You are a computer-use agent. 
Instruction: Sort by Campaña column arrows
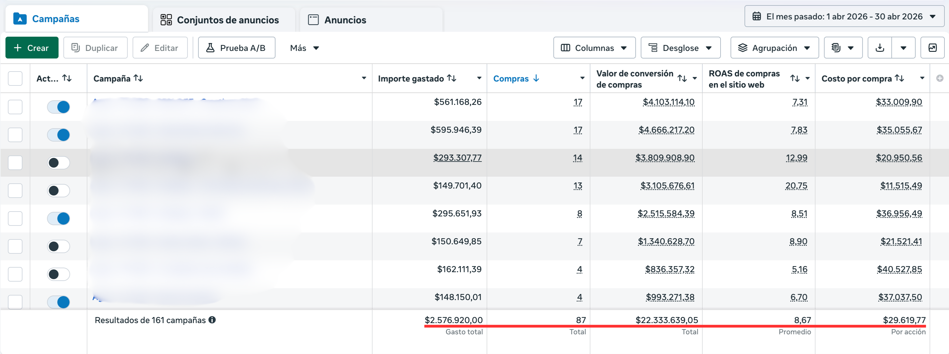tap(138, 78)
